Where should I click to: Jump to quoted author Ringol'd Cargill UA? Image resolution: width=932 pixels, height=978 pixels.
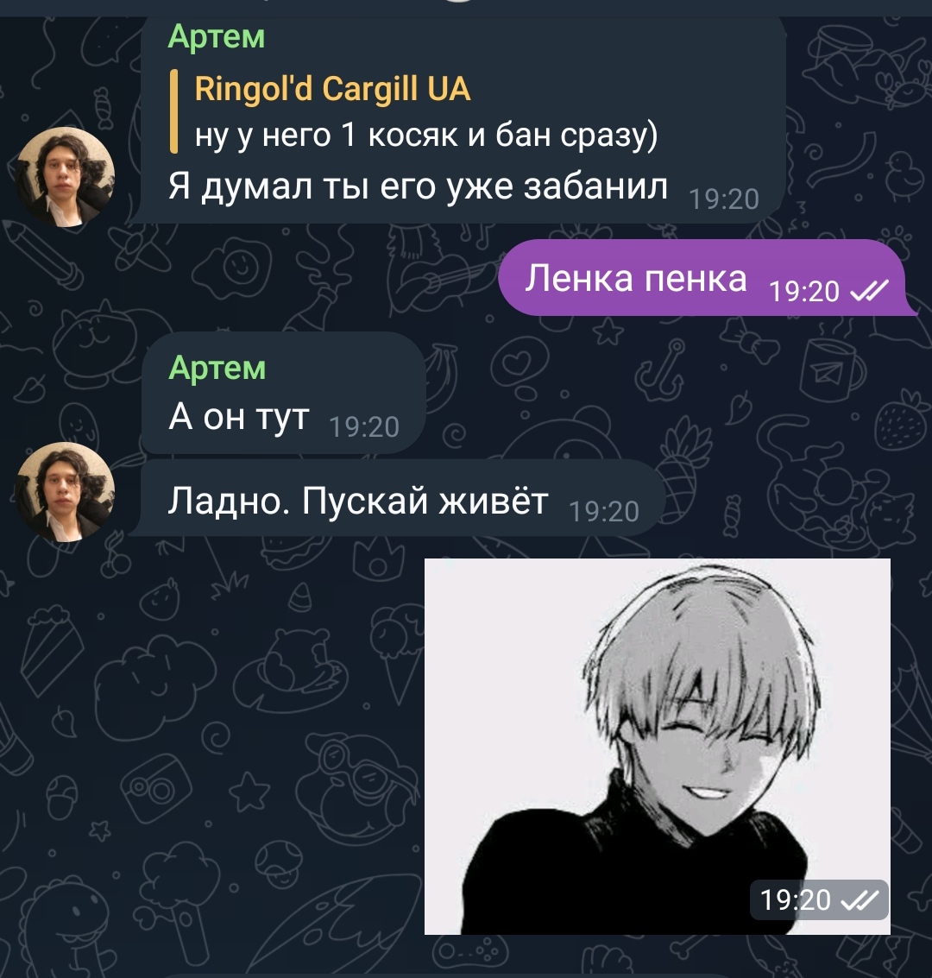click(x=332, y=89)
